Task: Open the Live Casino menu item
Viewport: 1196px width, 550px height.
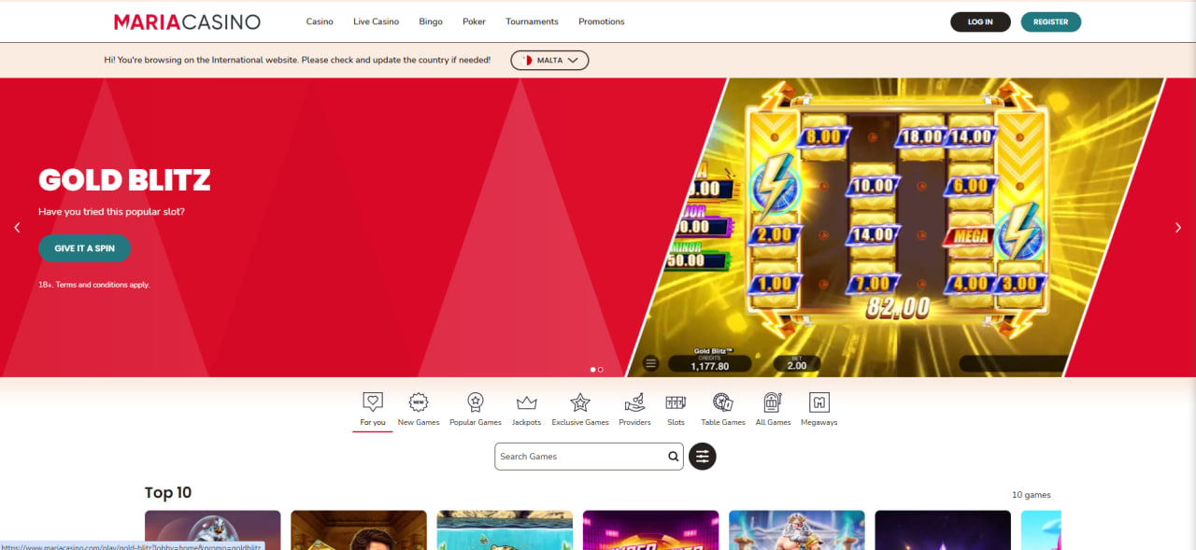Action: (376, 21)
